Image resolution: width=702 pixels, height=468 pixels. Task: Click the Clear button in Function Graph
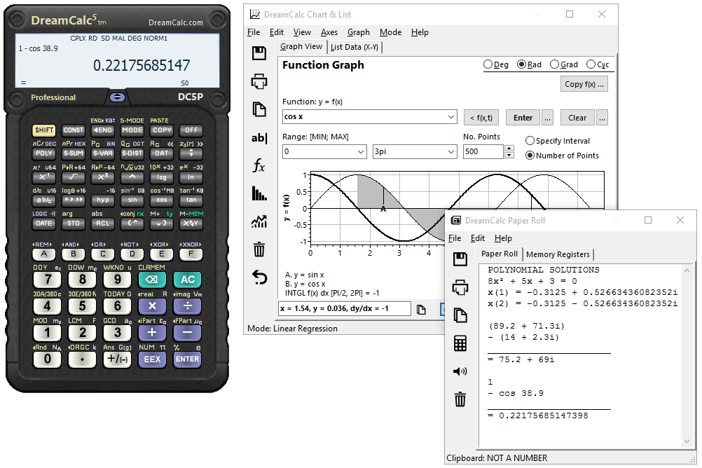577,118
